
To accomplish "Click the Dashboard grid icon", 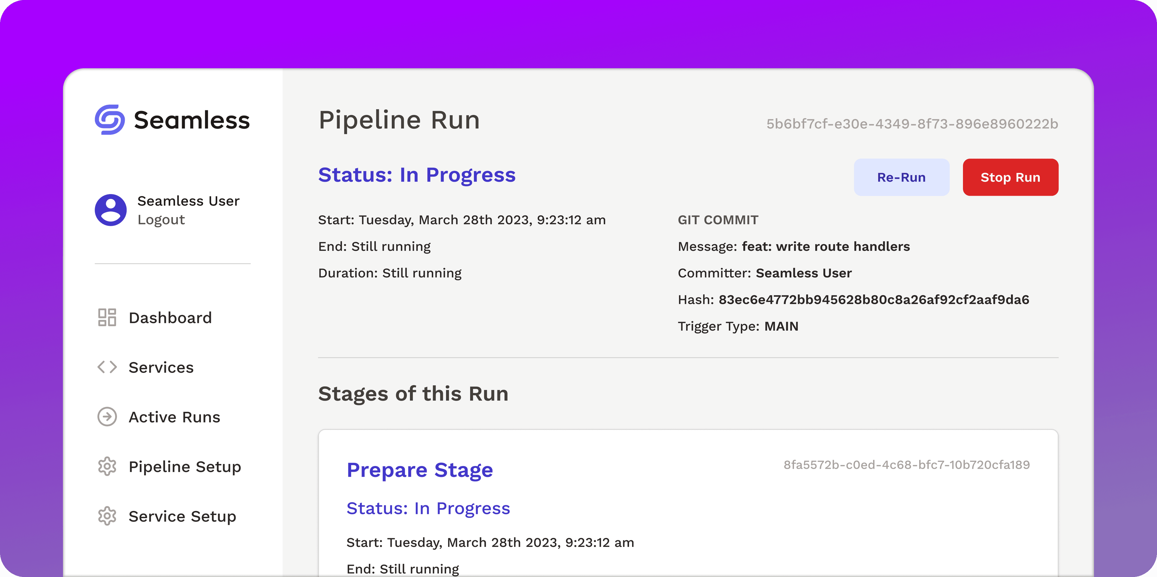I will pyautogui.click(x=107, y=317).
